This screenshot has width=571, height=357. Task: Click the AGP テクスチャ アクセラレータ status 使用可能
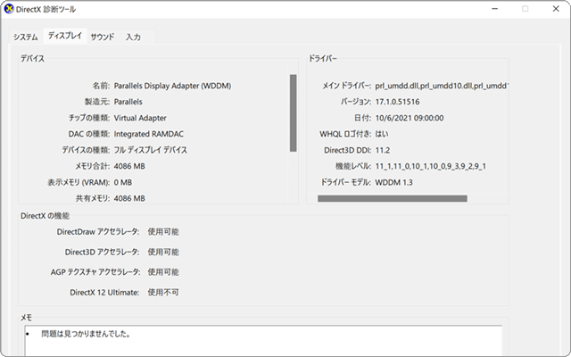[163, 271]
